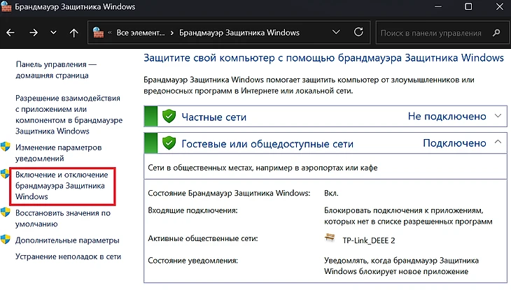Click the «Входящие подключения:» label
The image size is (511, 290).
click(192, 210)
